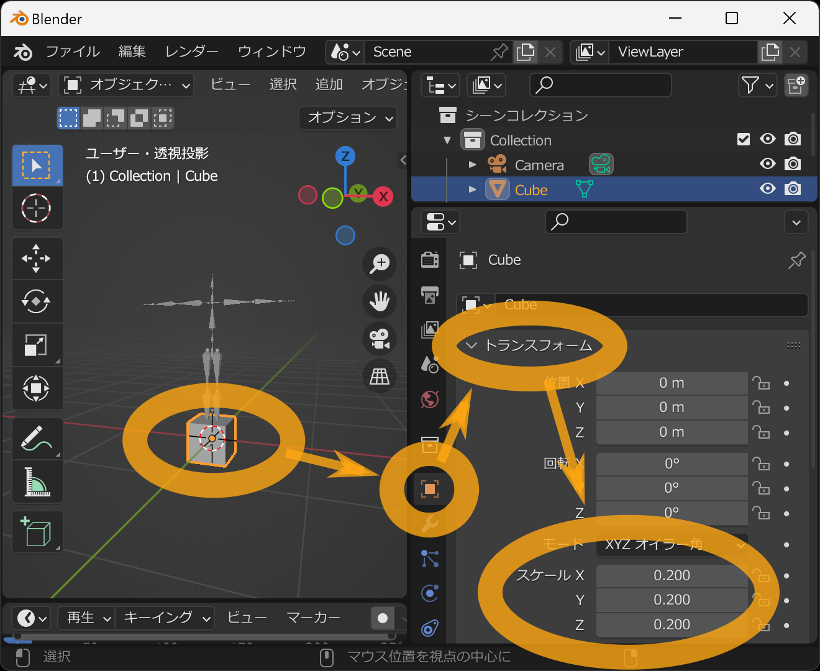Open the ウィンドウ menu
The image size is (820, 671).
(x=272, y=52)
